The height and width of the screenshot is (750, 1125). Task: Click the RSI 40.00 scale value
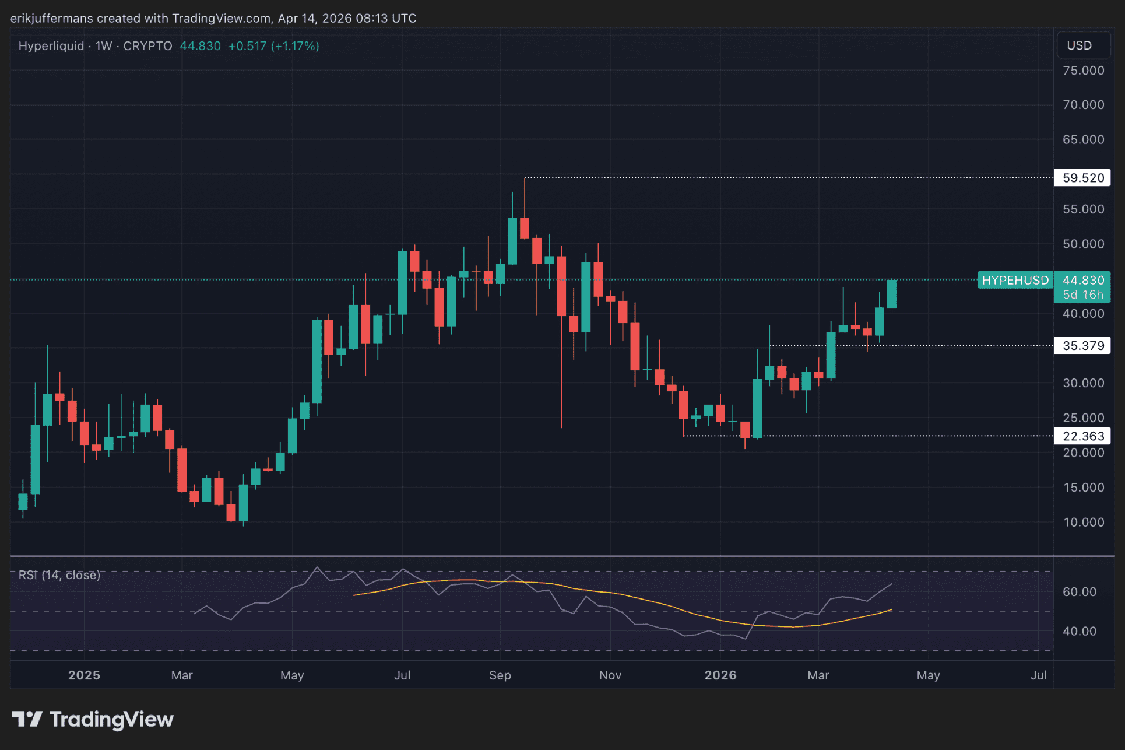point(1079,631)
